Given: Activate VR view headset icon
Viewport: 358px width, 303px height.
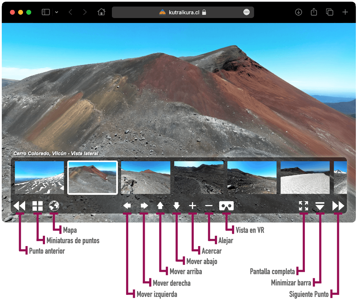Looking at the screenshot, I should (x=226, y=206).
